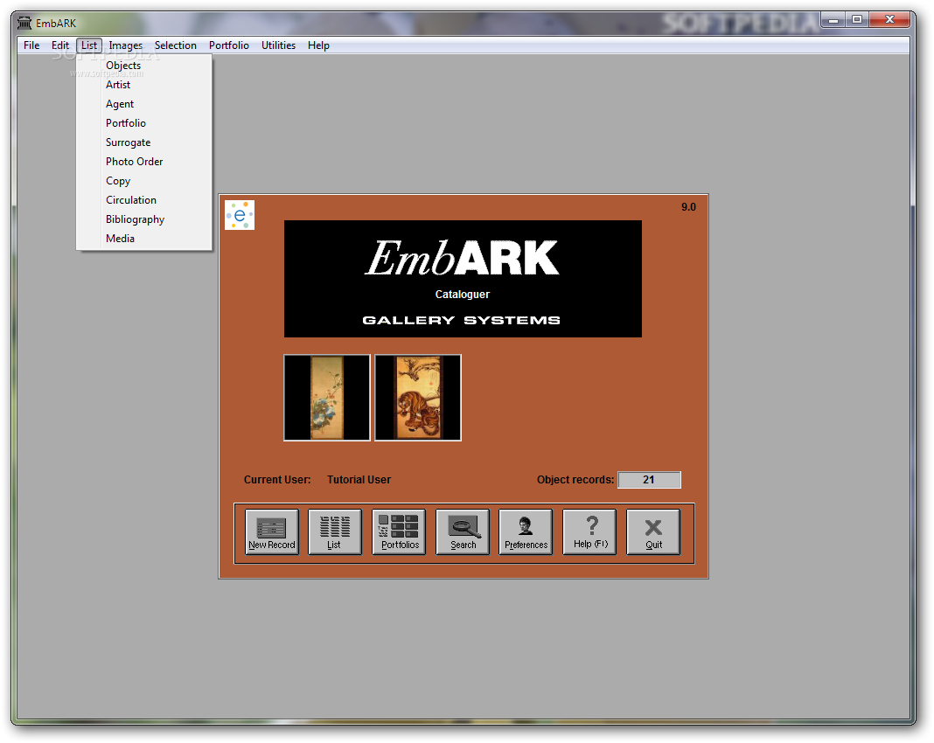Screen dimensions: 934x743
Task: Maximize the EmbARK window
Action: (857, 20)
